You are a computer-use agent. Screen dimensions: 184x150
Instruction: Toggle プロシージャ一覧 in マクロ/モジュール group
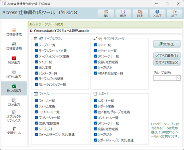95,56
